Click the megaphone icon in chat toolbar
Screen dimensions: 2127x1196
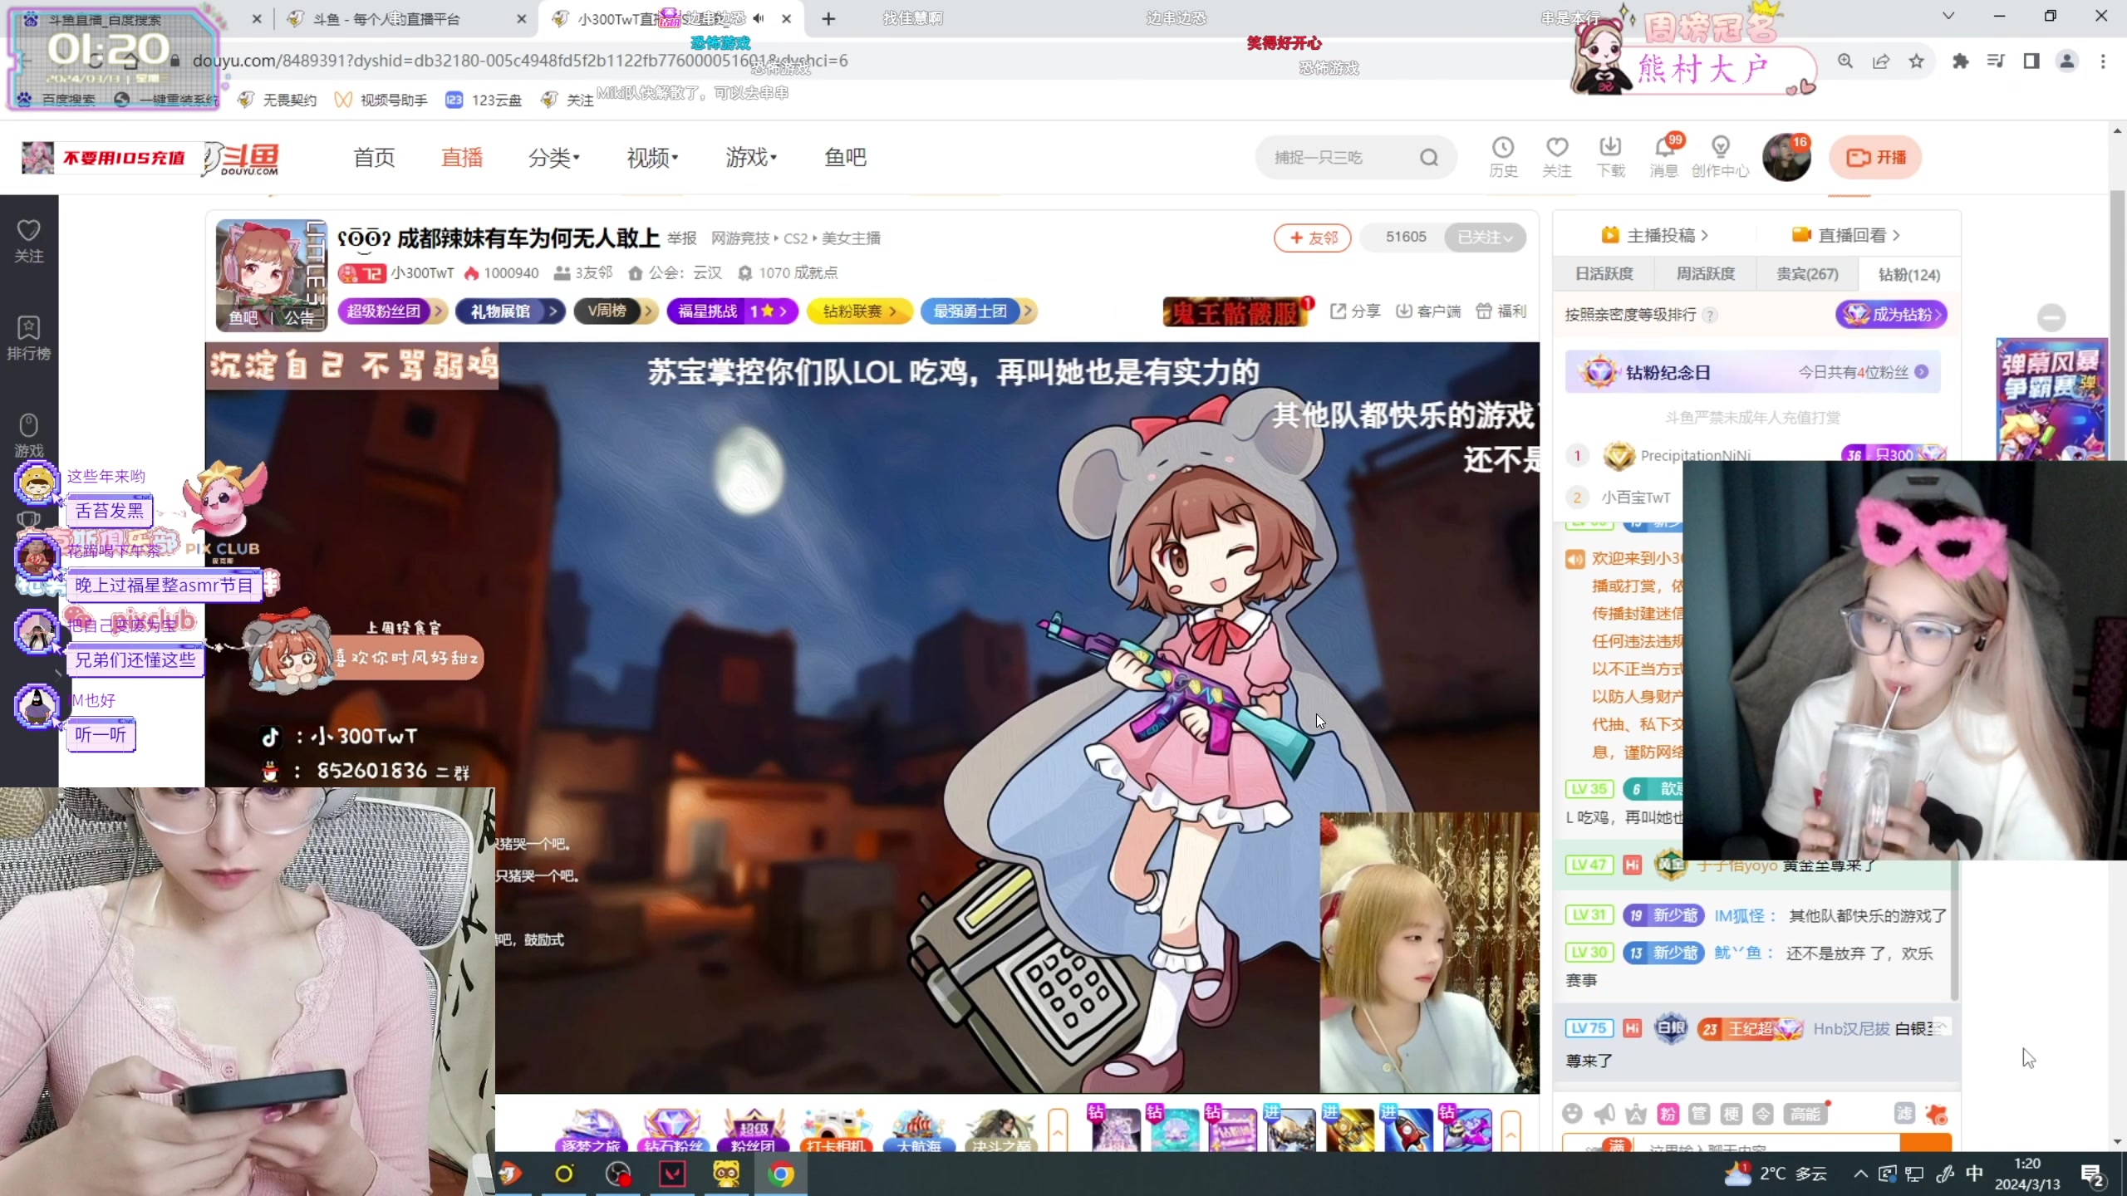(1604, 1113)
